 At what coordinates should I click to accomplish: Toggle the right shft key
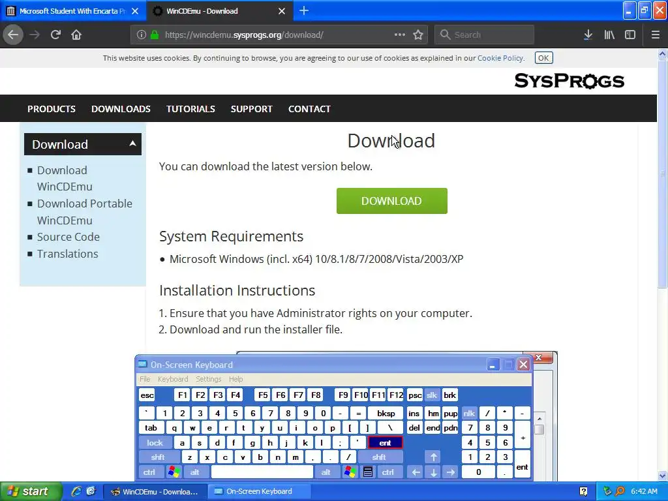coord(379,457)
